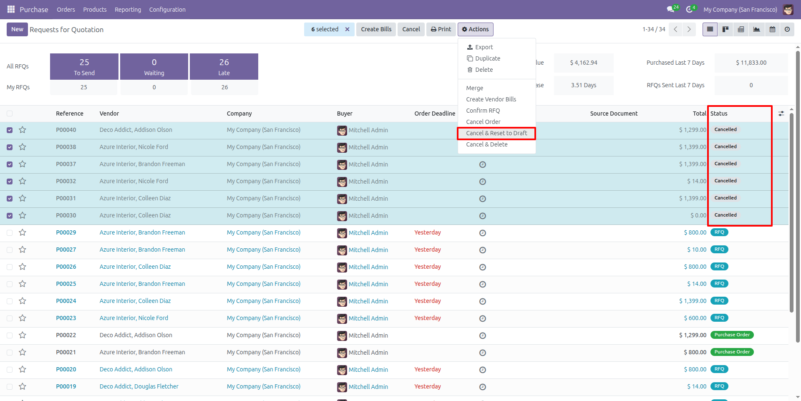Click the list vertical scrollbar
Screen dimensions: 801x401
(791, 213)
